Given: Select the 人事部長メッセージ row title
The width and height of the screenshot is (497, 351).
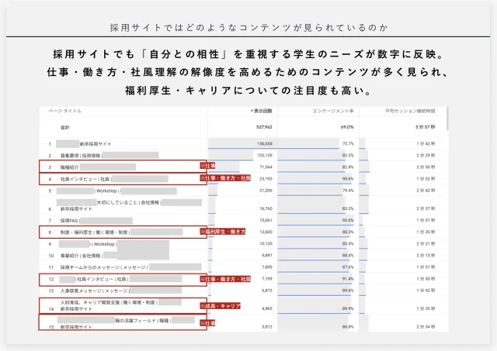Looking at the screenshot, I should pyautogui.click(x=94, y=291).
